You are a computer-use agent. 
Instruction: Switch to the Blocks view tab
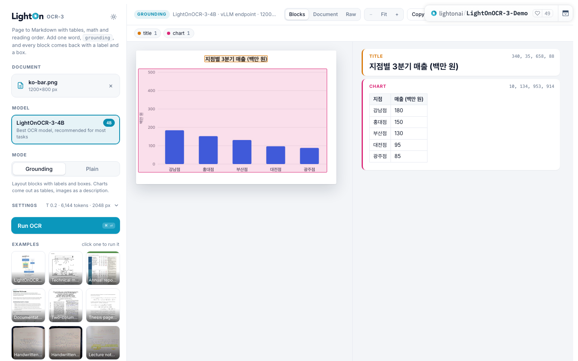(297, 14)
